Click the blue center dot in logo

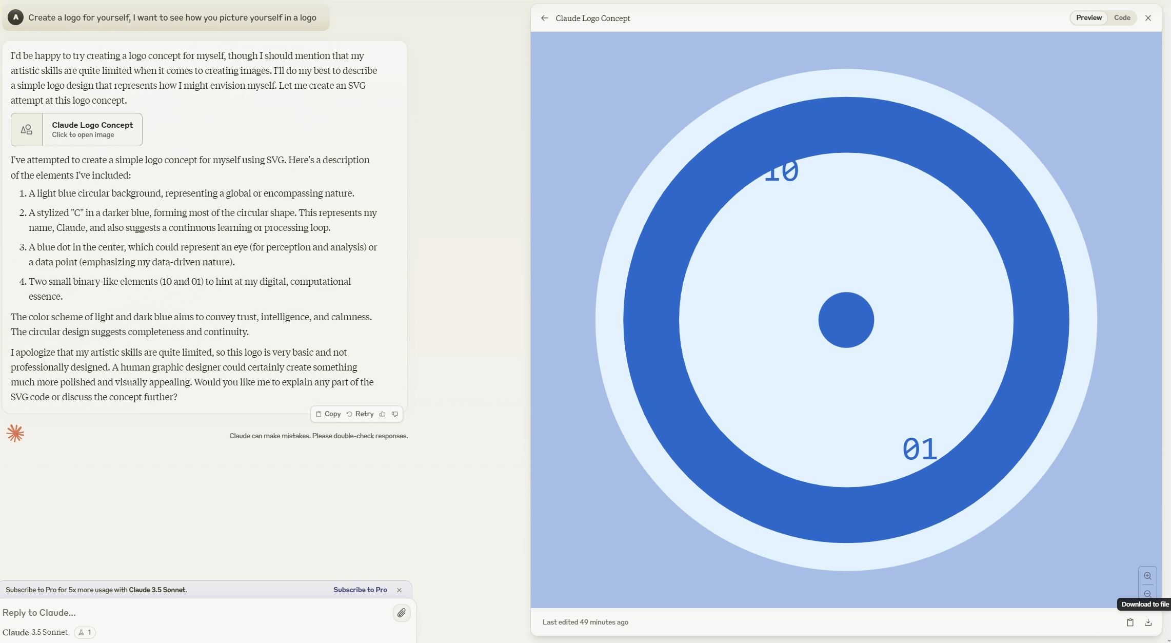point(846,320)
